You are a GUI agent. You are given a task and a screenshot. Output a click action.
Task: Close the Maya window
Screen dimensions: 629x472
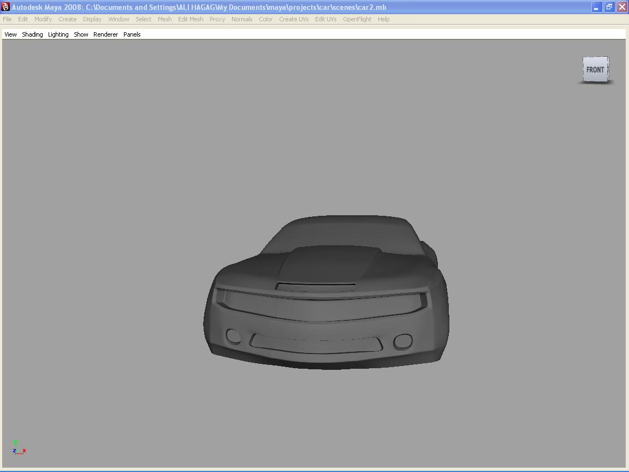[622, 7]
